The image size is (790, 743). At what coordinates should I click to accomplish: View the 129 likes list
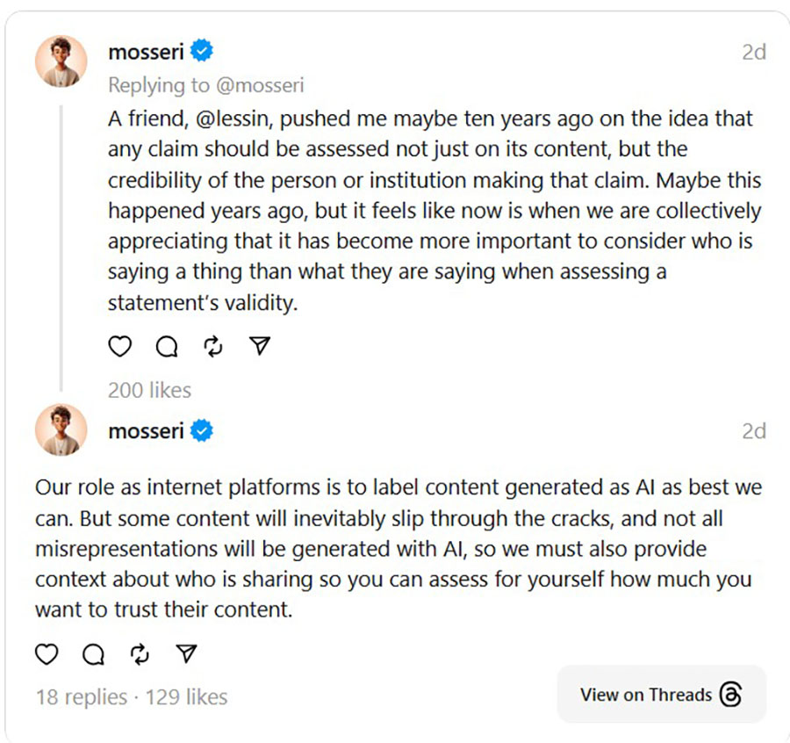[186, 697]
